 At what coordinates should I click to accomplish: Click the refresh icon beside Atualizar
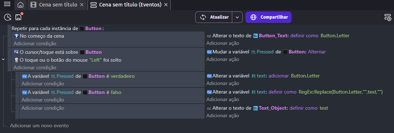pos(203,17)
